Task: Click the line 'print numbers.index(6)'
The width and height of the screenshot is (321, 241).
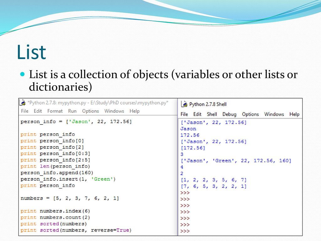Action: (55, 211)
